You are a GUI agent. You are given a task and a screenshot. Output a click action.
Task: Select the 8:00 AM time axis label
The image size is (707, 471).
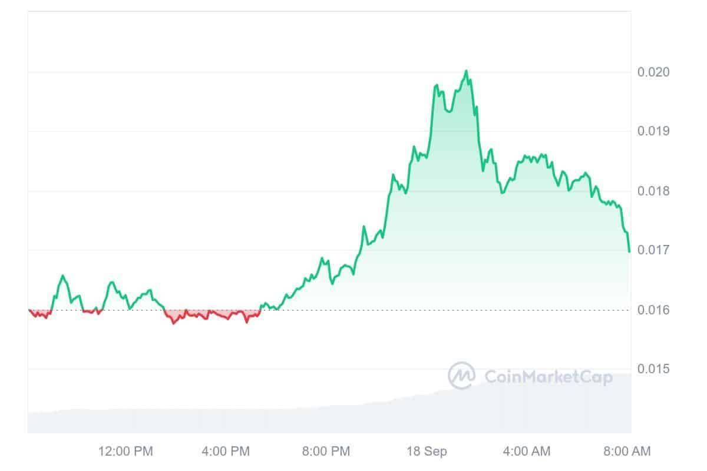click(626, 452)
